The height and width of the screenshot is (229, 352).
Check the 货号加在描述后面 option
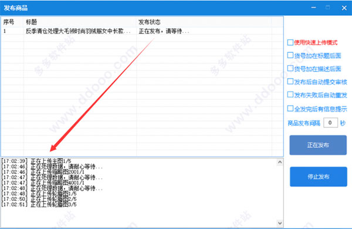[290, 68]
